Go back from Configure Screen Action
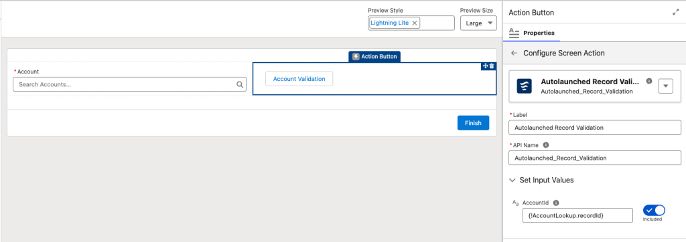This screenshot has width=686, height=242. tap(514, 53)
